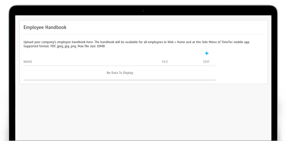The image size is (286, 141).
Task: Click the FILE column header
Action: (x=165, y=62)
